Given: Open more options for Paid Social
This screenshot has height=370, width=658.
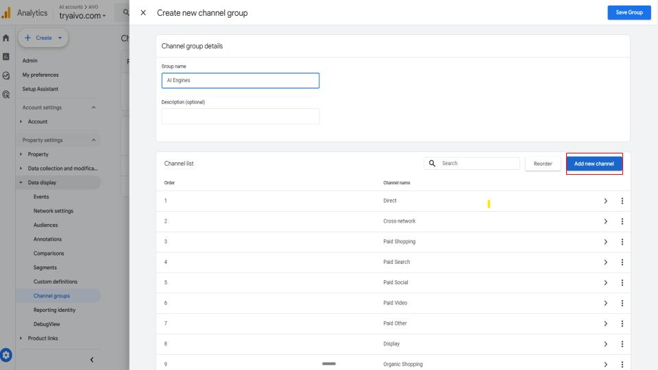Looking at the screenshot, I should [x=622, y=283].
